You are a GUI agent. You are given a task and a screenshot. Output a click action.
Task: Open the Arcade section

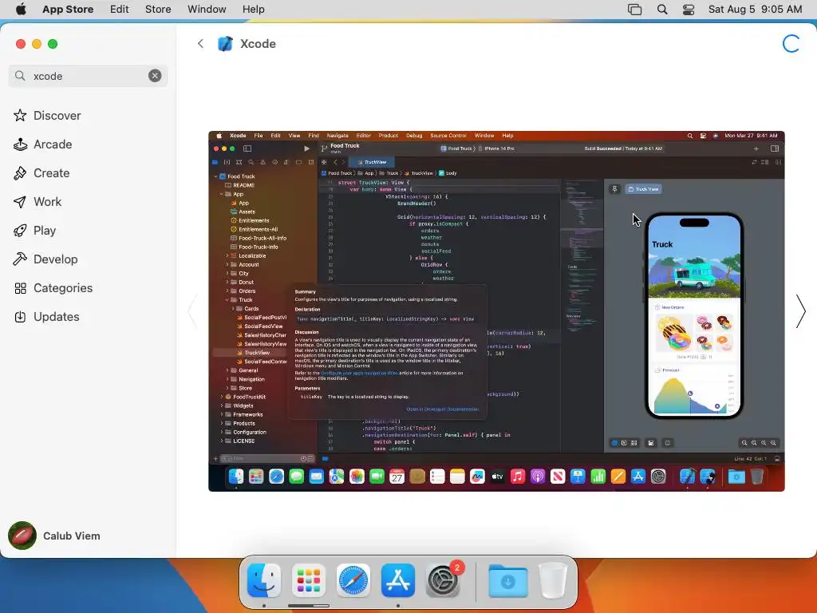pos(43,144)
